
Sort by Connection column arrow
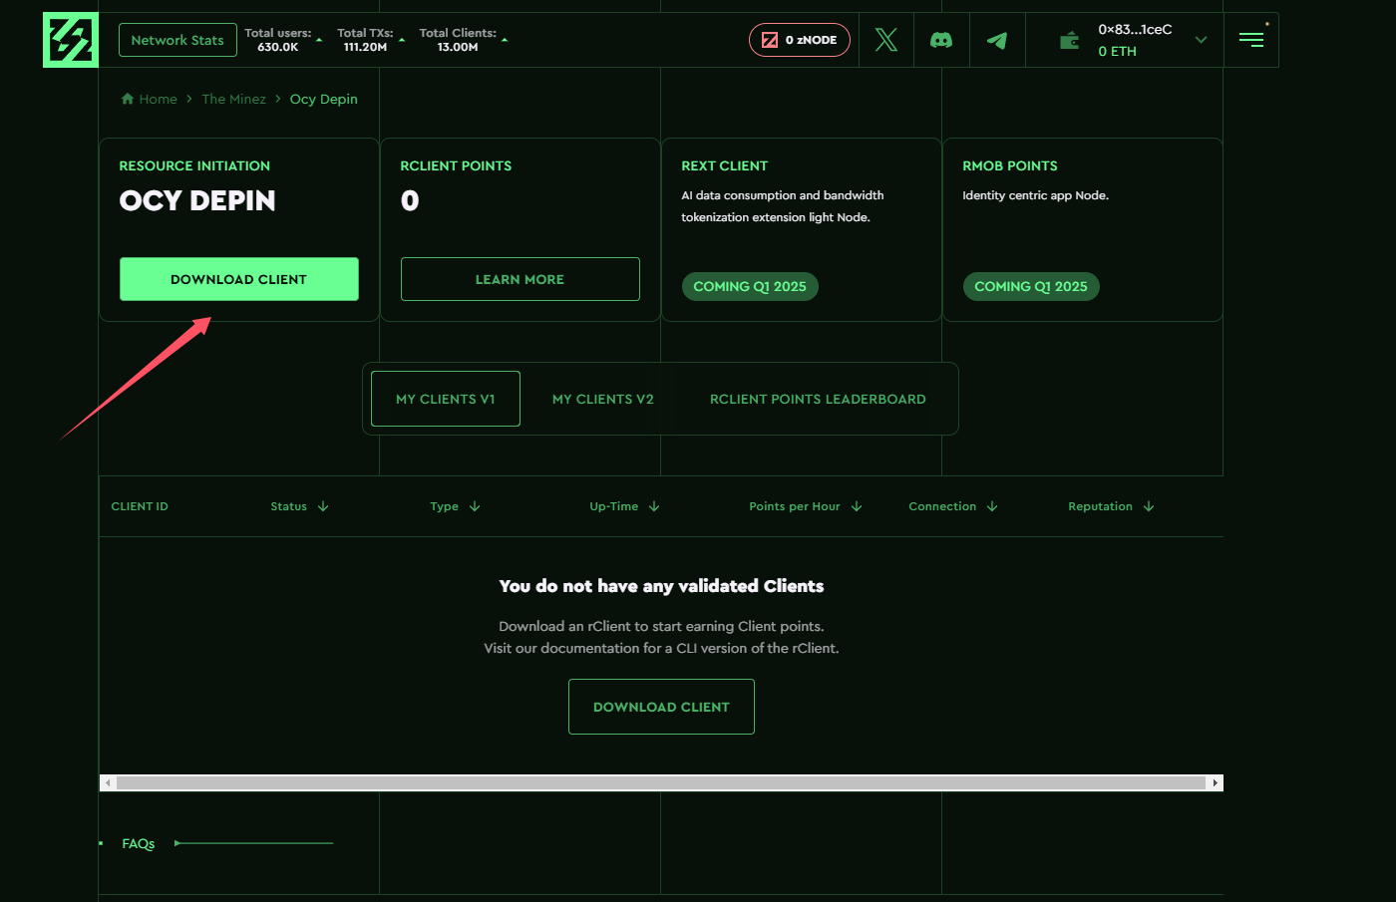[x=992, y=506]
